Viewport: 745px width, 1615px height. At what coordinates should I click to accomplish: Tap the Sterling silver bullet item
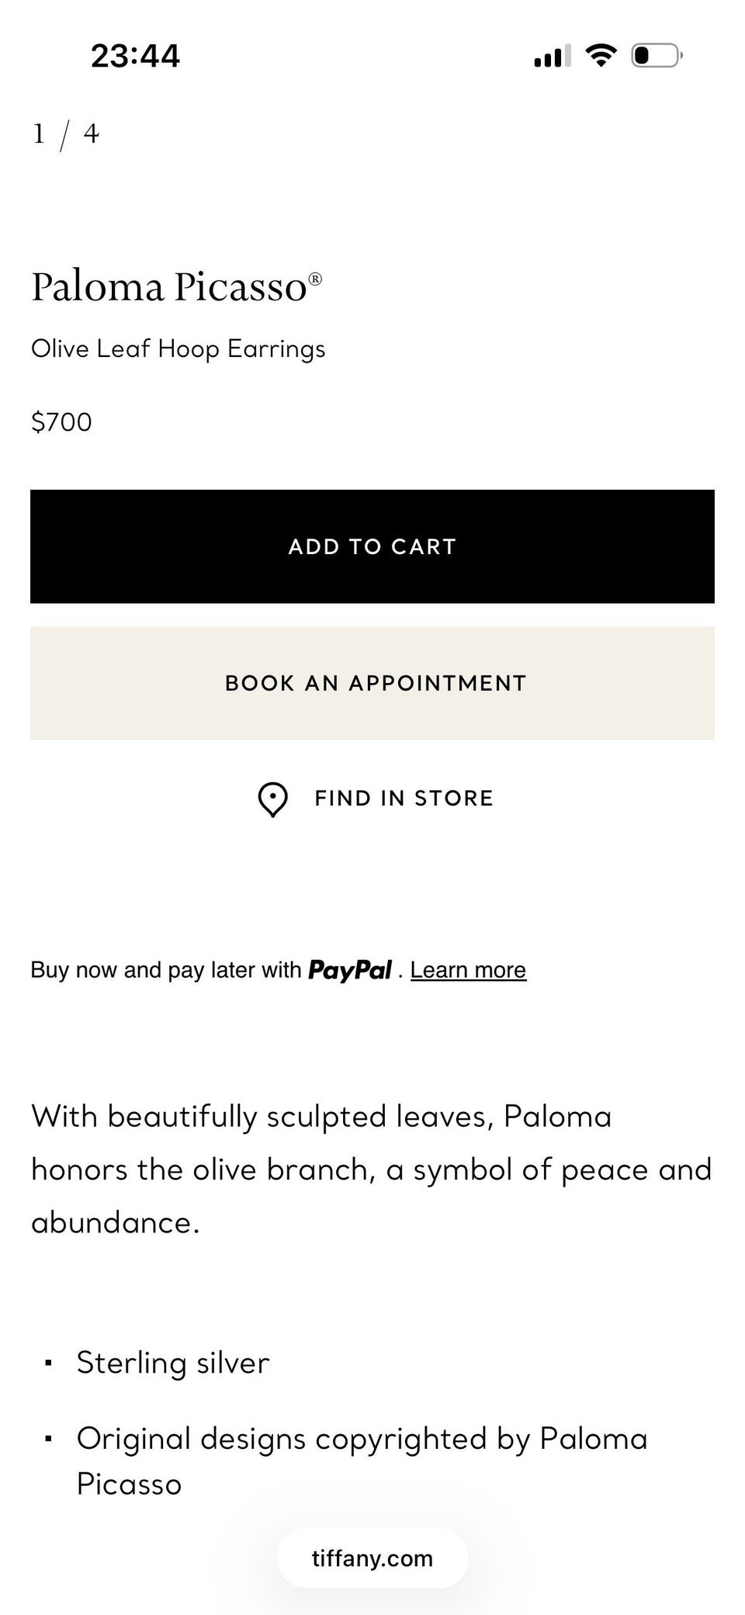tap(172, 1364)
